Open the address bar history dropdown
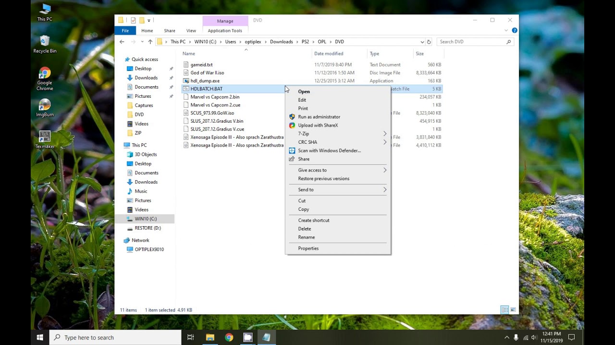Screen dimensions: 615x345 [x=422, y=42]
